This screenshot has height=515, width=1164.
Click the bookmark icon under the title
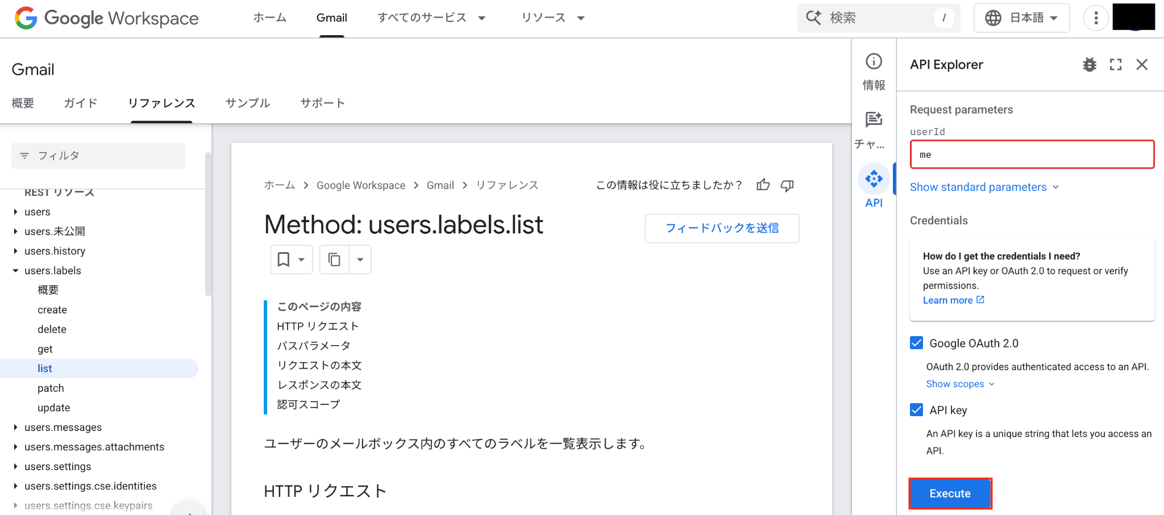[x=284, y=259]
